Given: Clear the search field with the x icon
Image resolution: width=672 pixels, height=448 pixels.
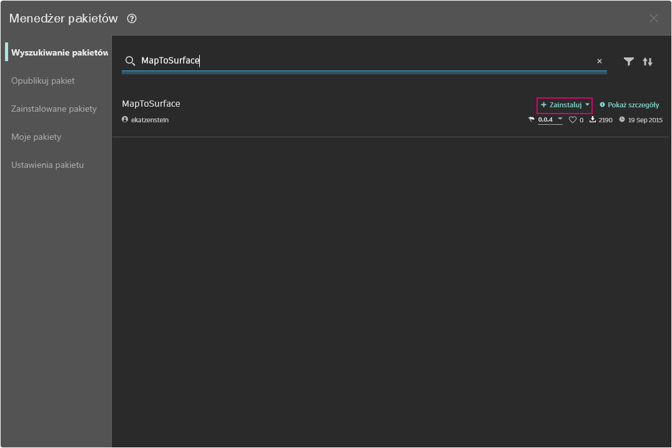Looking at the screenshot, I should pos(599,61).
